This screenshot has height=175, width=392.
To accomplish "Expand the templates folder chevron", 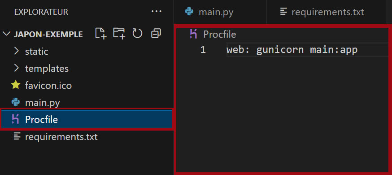I will (x=17, y=68).
